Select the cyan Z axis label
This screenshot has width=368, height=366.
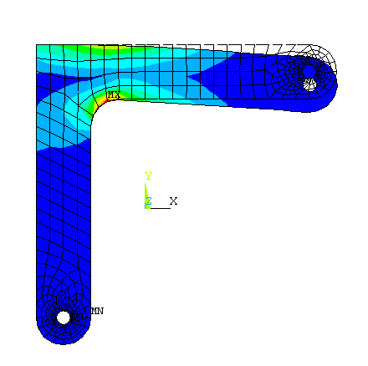149,201
